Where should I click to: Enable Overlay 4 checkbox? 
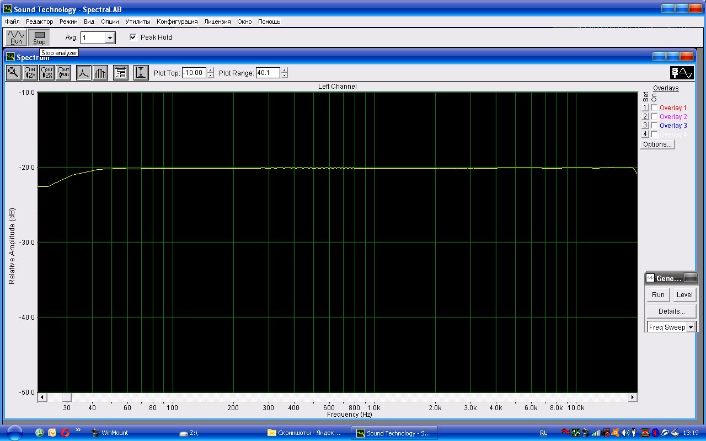(x=655, y=135)
